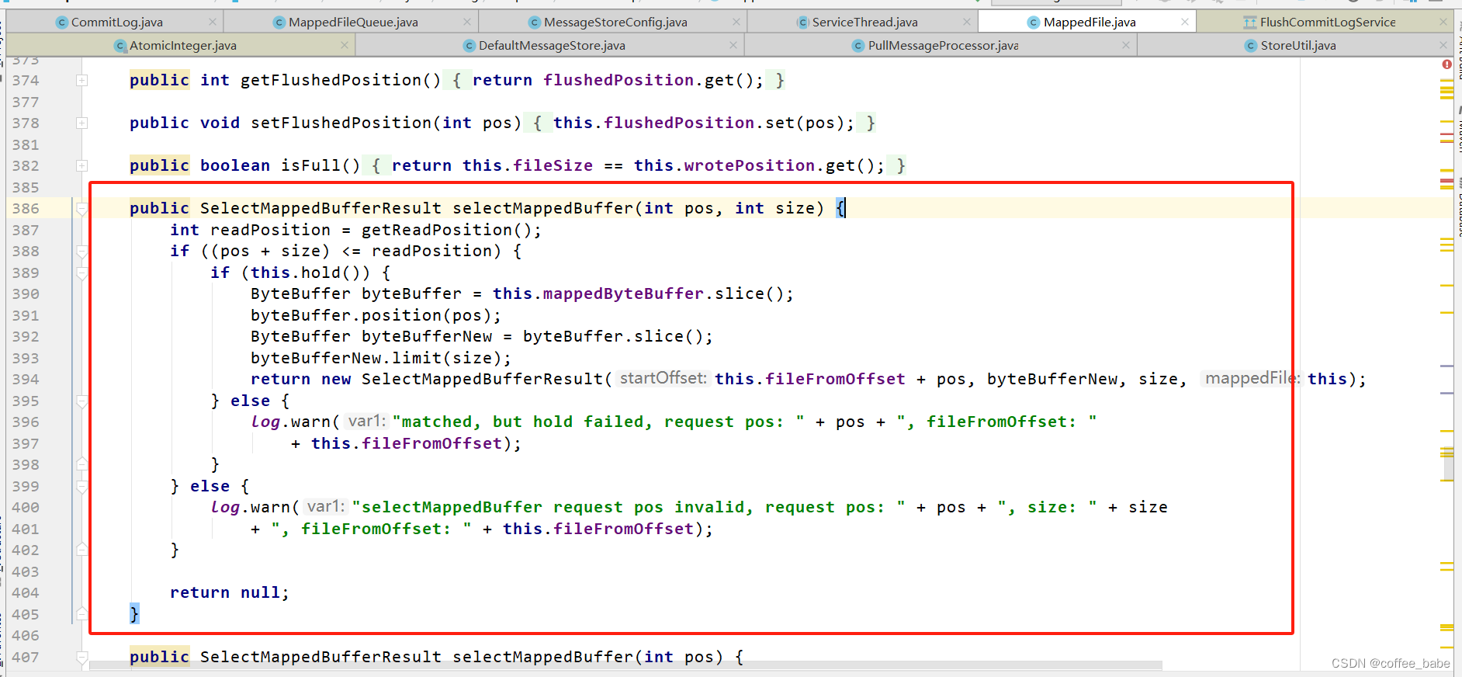Expand folded isFull method at line 382
Screen dimensions: 1462x677
[x=82, y=166]
